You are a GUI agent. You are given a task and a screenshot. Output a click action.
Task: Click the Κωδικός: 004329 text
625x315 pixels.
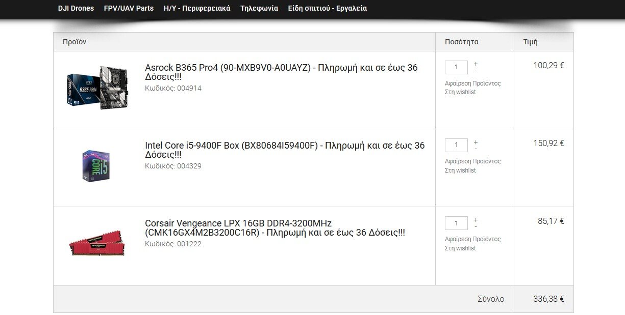[x=173, y=166]
